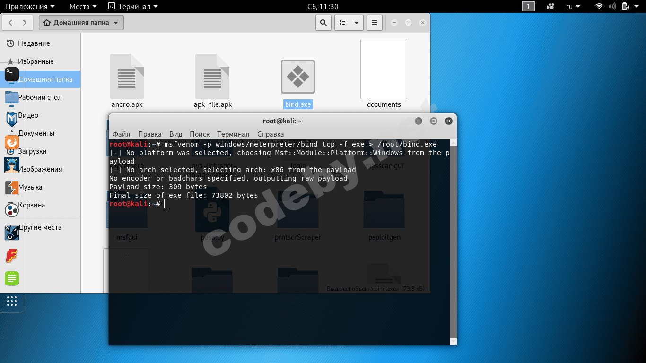Go forward in file manager

tap(26, 22)
